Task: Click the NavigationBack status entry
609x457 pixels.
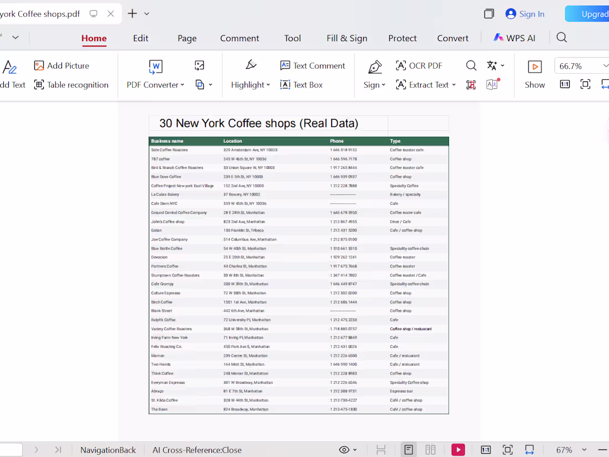Action: pos(108,450)
